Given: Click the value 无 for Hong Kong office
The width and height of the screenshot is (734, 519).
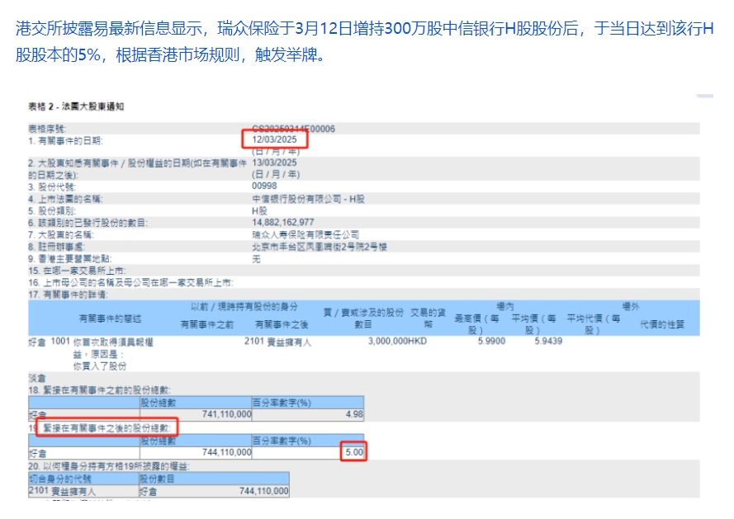Looking at the screenshot, I should tap(256, 259).
